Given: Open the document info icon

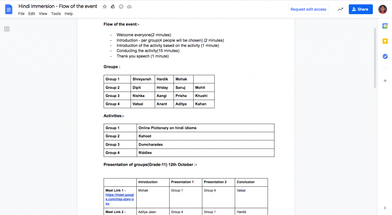Looking at the screenshot, I should pyautogui.click(x=121, y=7).
